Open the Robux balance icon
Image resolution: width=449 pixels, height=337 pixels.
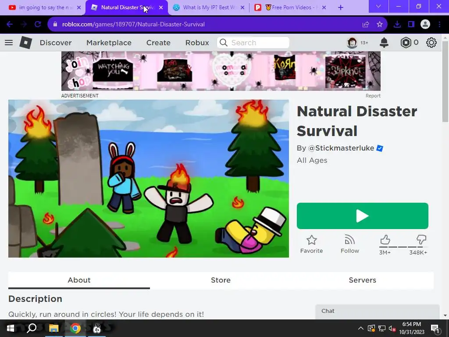pos(406,43)
